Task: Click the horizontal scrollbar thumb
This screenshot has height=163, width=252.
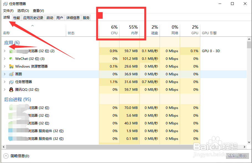Action: tap(100, 147)
